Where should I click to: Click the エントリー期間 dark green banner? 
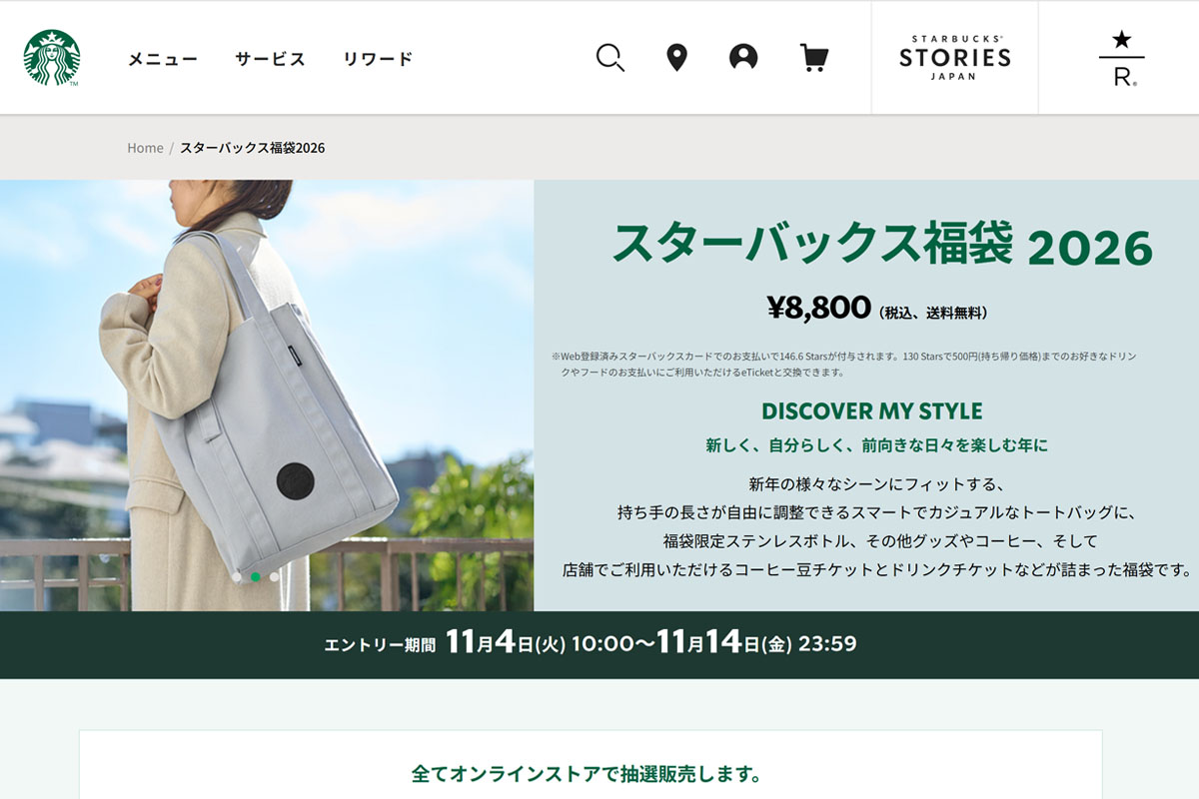(x=599, y=644)
